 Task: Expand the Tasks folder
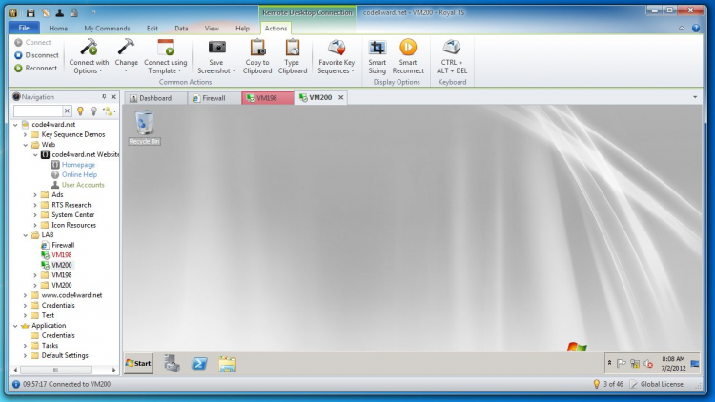tap(26, 346)
